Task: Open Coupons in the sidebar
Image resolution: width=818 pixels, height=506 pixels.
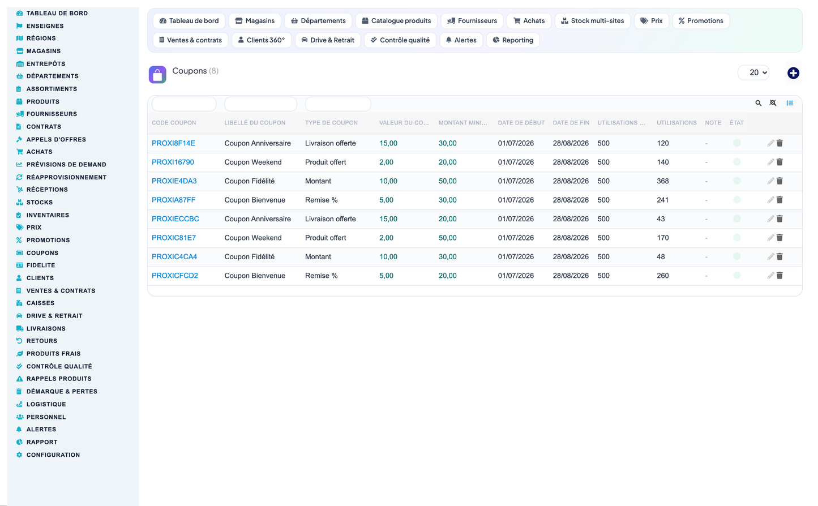Action: [42, 253]
